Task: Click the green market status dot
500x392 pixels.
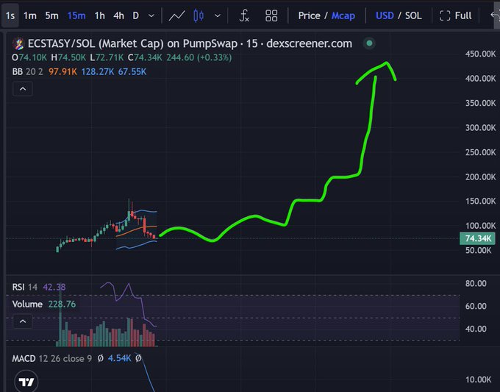Action: (369, 43)
